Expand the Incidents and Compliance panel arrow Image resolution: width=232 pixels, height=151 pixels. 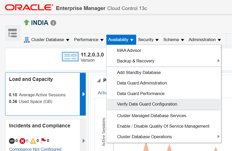coord(83,141)
